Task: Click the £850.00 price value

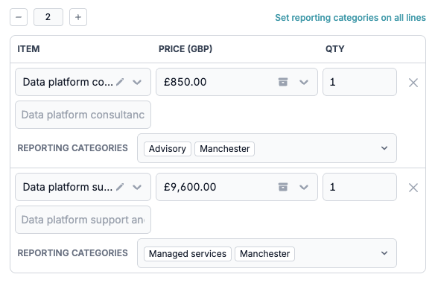Action: [x=185, y=82]
